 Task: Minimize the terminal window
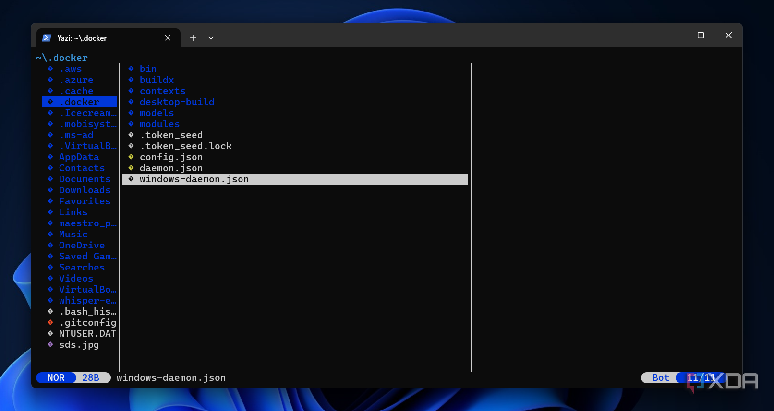coord(673,35)
